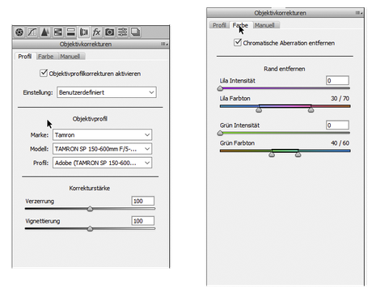Open the Presets (sliders) panel icon

click(x=122, y=32)
